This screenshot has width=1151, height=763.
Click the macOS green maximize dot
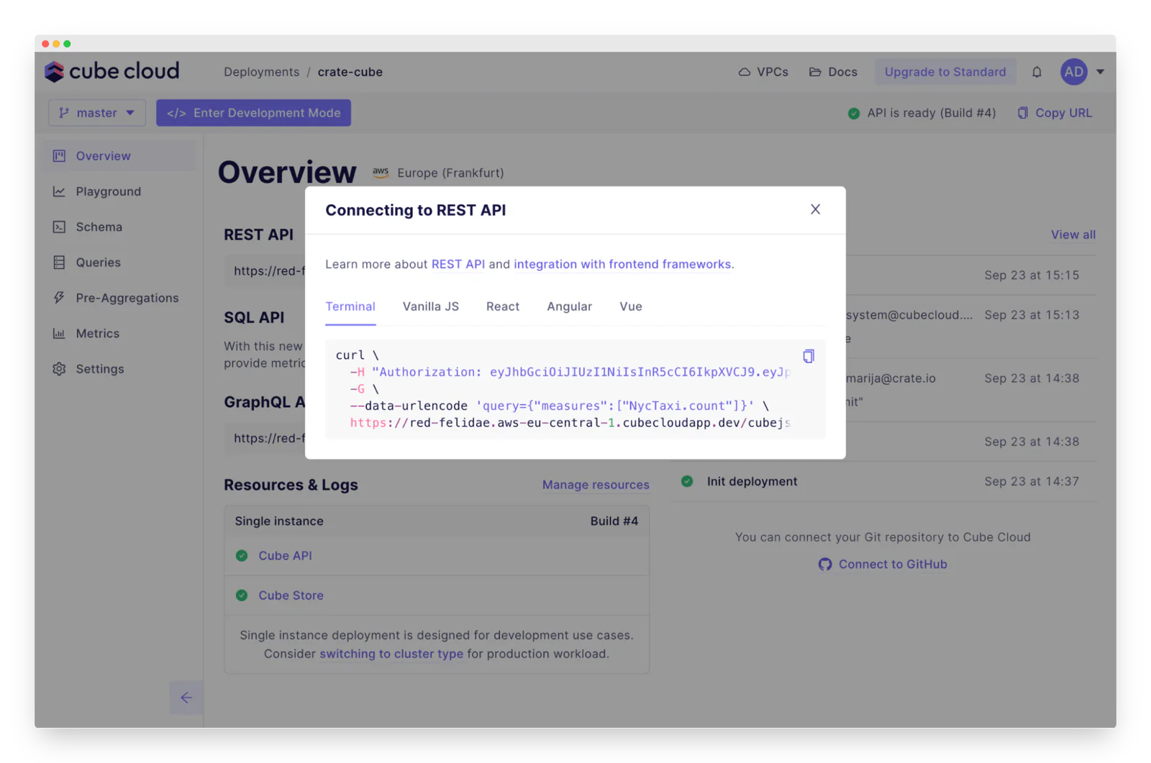[67, 44]
